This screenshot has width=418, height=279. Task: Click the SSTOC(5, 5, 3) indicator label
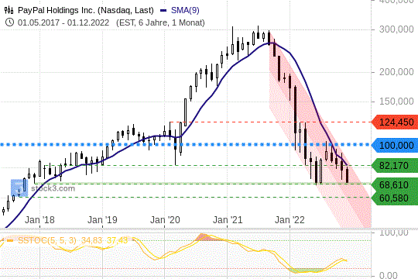[x=47, y=240]
